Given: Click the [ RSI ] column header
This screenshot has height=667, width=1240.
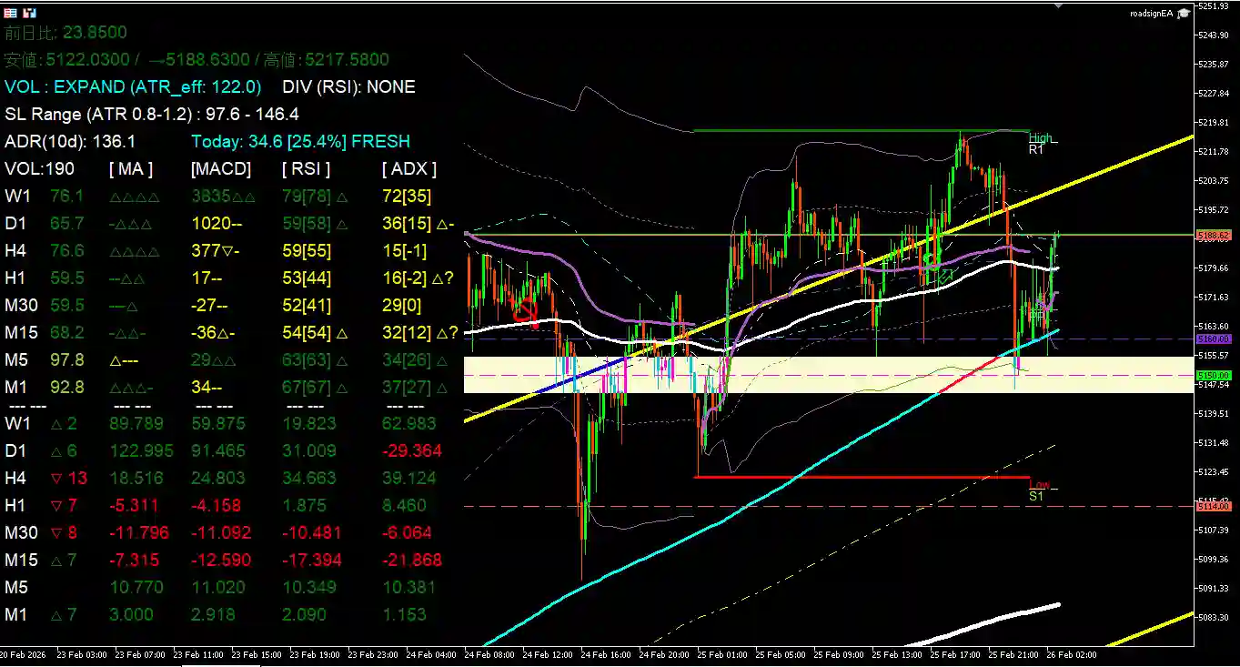Looking at the screenshot, I should coord(307,168).
